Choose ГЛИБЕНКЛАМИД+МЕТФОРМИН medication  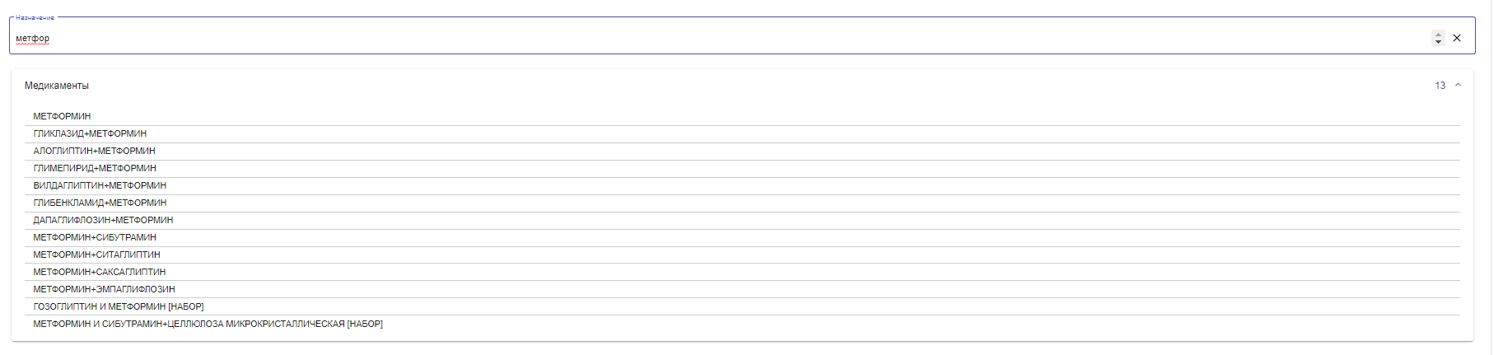[742, 203]
